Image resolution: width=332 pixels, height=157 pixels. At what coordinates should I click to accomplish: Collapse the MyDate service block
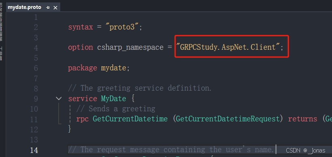(x=59, y=98)
